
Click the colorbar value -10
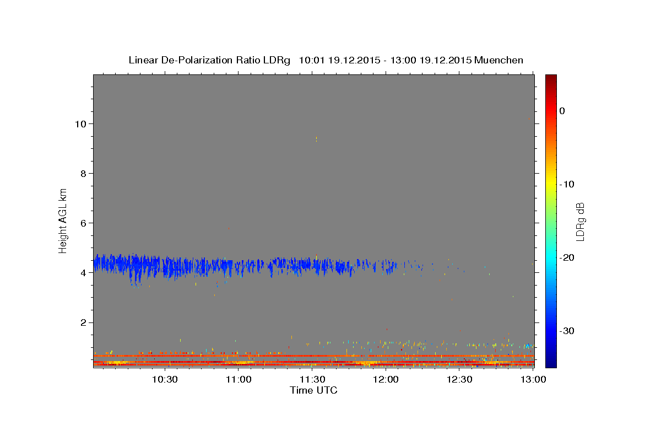(567, 184)
